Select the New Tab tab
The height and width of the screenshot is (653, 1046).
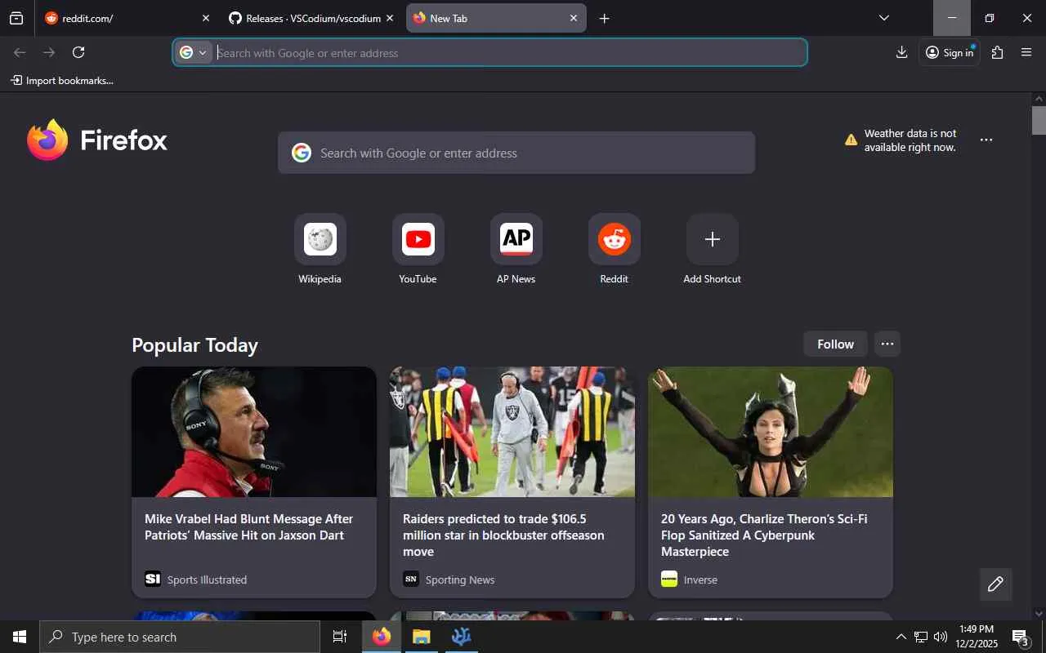pyautogui.click(x=496, y=18)
